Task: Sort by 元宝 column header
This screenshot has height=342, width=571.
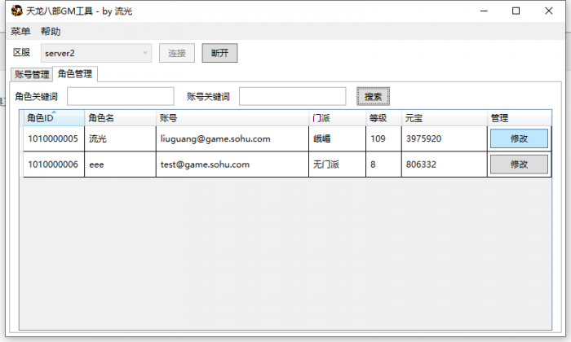Action: 445,118
